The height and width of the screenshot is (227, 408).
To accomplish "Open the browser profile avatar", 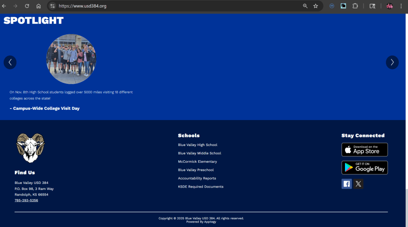I will click(389, 6).
